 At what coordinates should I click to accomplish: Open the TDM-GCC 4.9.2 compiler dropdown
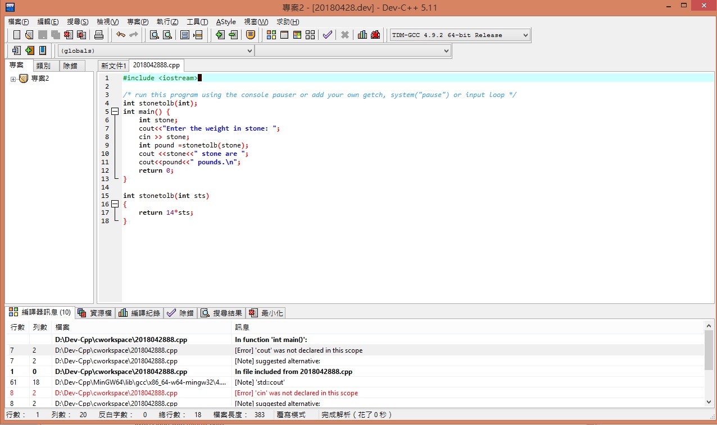coord(525,35)
